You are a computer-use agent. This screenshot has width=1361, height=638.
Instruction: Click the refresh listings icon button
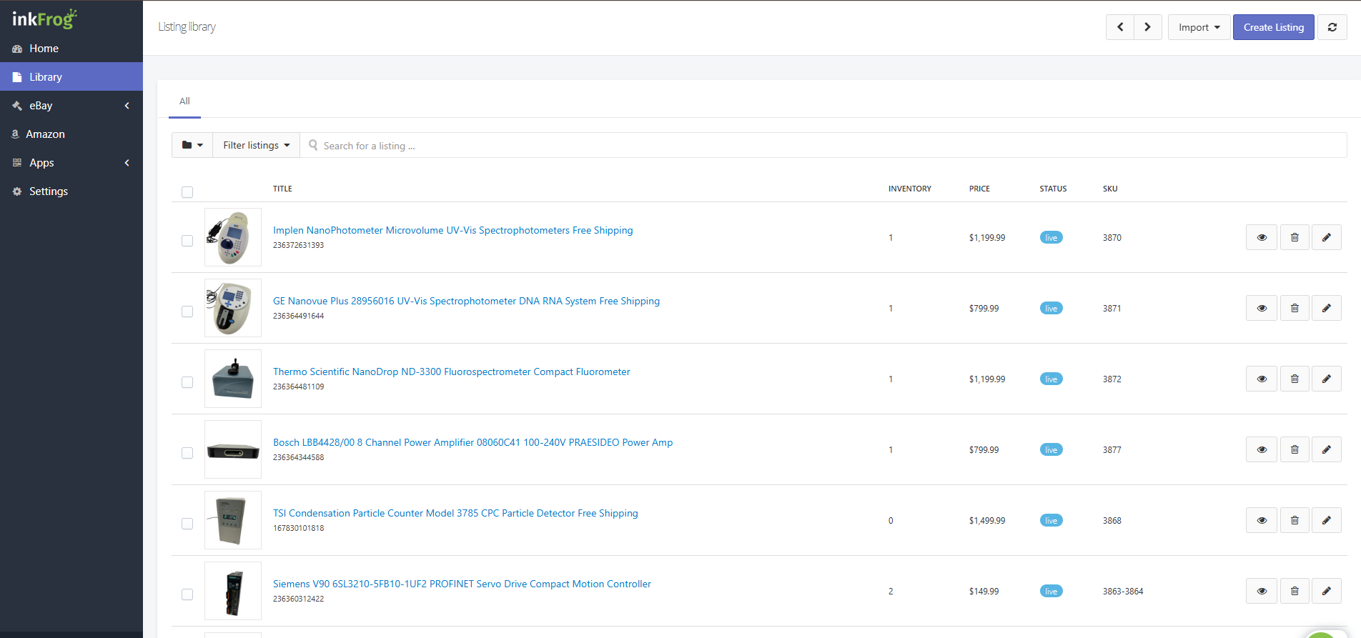click(x=1332, y=27)
